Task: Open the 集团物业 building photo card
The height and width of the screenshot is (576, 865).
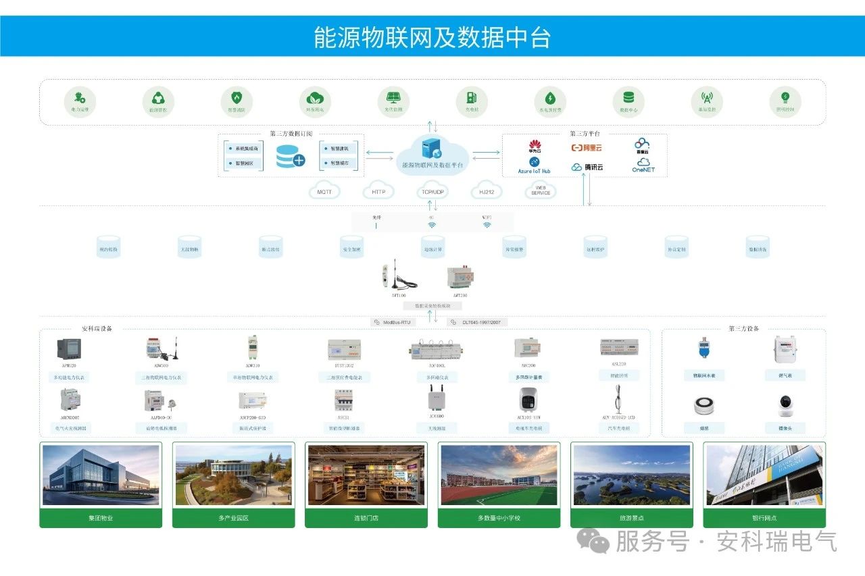Action: pyautogui.click(x=101, y=485)
